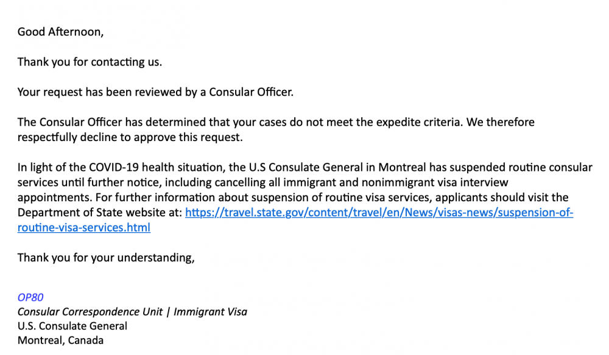The height and width of the screenshot is (355, 609).
Task: Click the 'services until further notice' line
Action: pyautogui.click(x=262, y=182)
